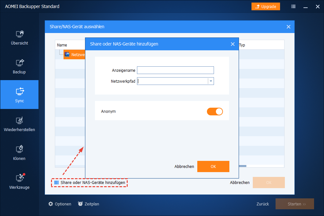
Task: Click Abbrechen in Share/NAS-Gerät auswählen dialog
Action: pyautogui.click(x=240, y=183)
